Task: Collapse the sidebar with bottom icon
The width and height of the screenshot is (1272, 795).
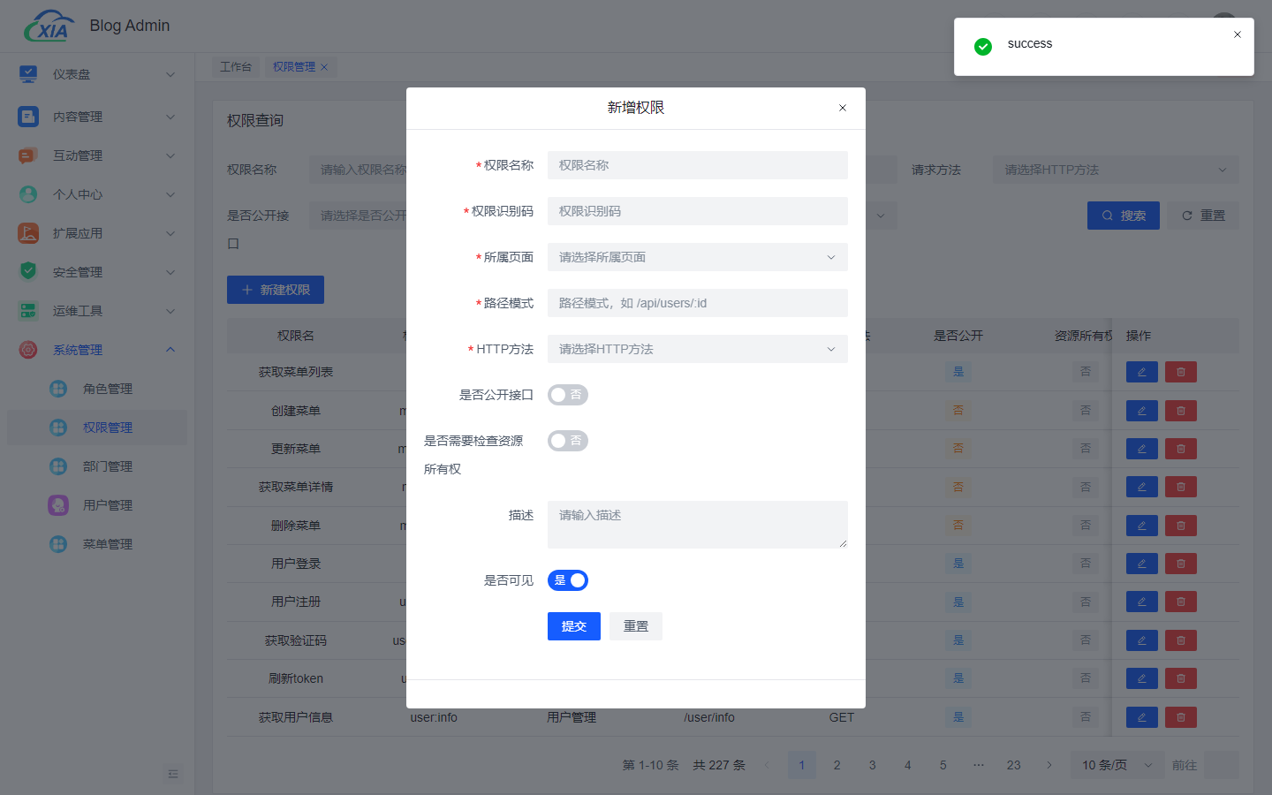Action: click(x=173, y=774)
